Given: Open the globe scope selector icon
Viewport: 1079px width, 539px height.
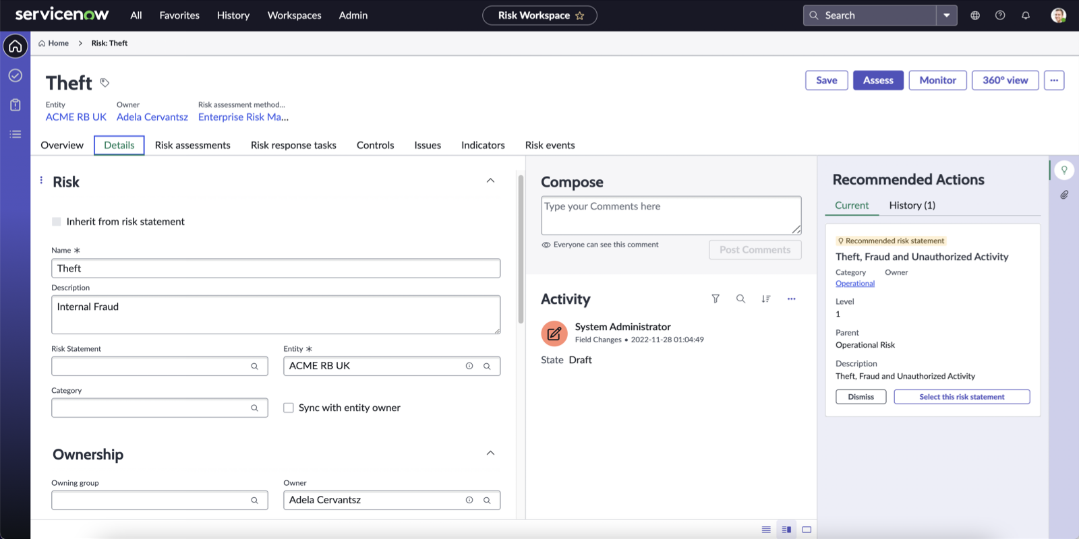Looking at the screenshot, I should (x=975, y=15).
